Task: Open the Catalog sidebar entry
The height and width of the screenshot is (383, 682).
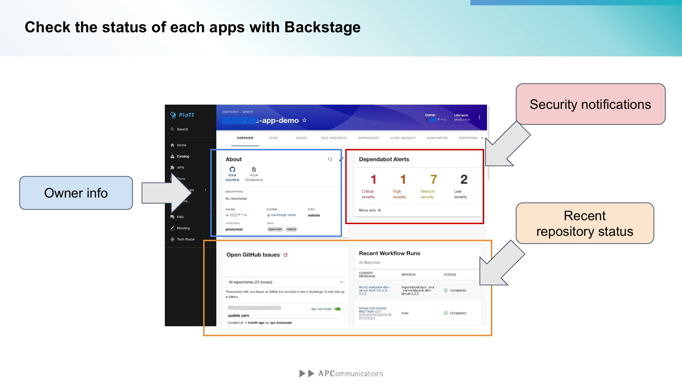Action: (180, 156)
